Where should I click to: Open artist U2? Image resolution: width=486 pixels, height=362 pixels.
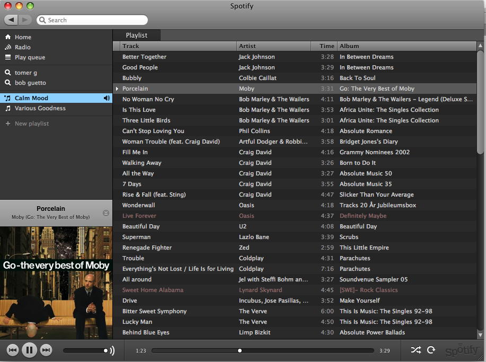click(x=243, y=226)
